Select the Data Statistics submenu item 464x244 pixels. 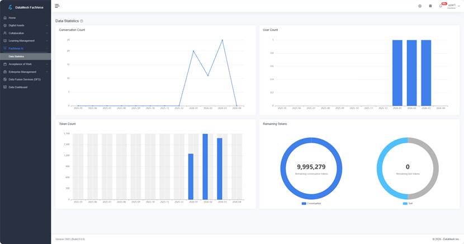click(x=16, y=57)
